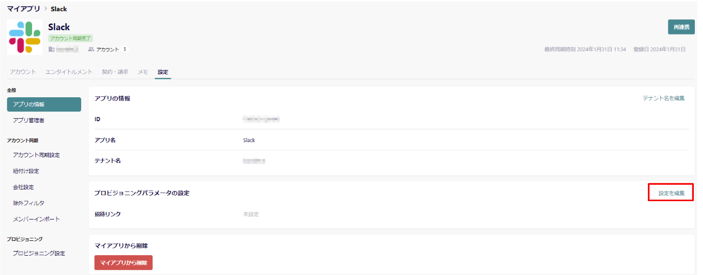Click the 全般 sidebar section header
Viewport: 703px width, 275px height.
coord(12,90)
